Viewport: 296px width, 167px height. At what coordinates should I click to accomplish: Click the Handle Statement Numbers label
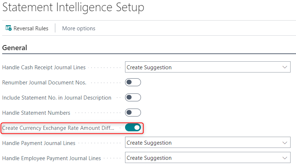coord(36,113)
